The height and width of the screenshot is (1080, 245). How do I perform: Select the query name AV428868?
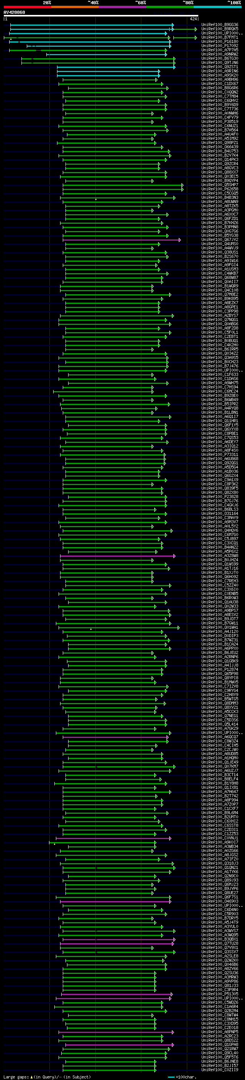click(14, 13)
